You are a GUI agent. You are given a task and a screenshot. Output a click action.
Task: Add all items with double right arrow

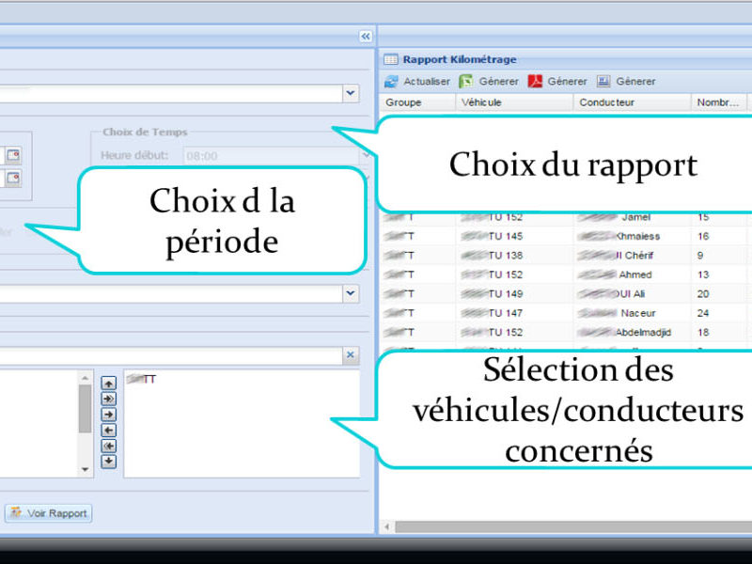(x=109, y=399)
